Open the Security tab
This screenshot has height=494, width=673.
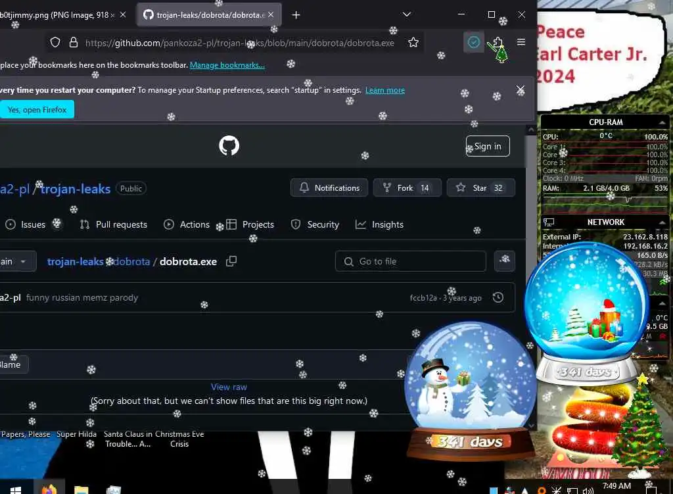click(315, 224)
